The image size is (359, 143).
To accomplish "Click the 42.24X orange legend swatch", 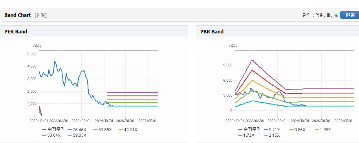I will click(x=121, y=130).
